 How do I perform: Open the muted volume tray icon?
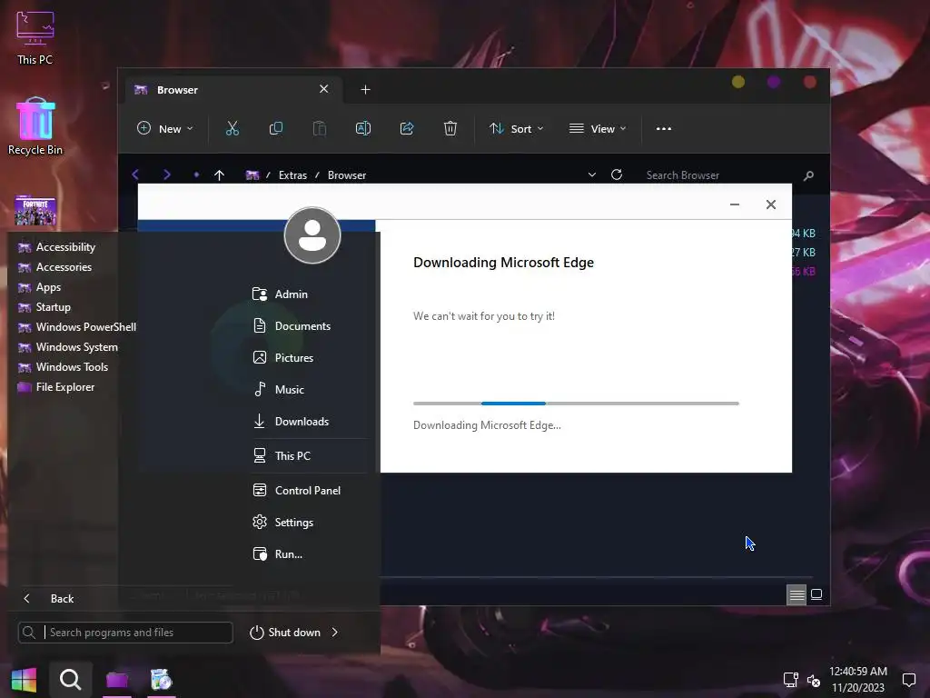pyautogui.click(x=813, y=680)
